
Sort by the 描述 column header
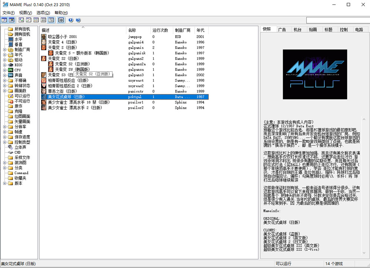tap(83, 30)
